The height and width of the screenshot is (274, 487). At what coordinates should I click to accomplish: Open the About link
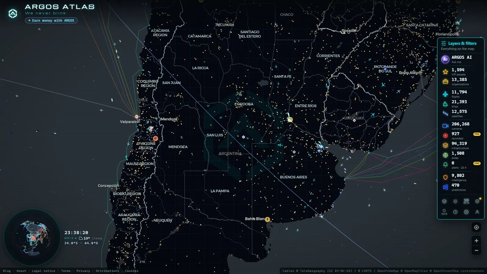21,271
